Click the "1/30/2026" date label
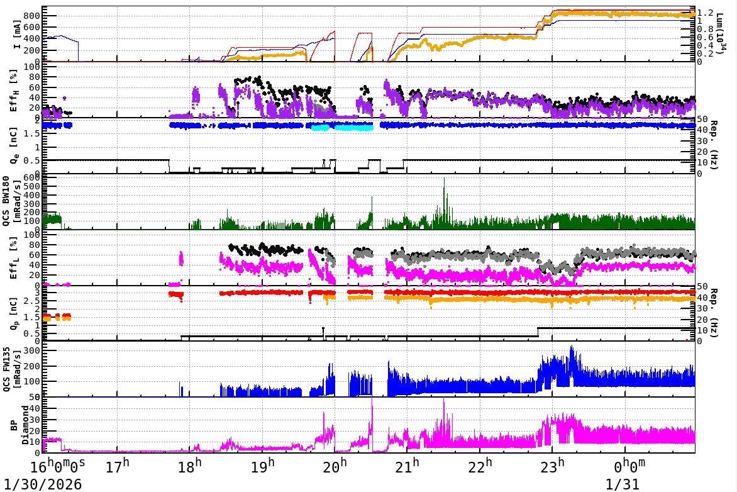737x492 pixels. click(x=43, y=484)
